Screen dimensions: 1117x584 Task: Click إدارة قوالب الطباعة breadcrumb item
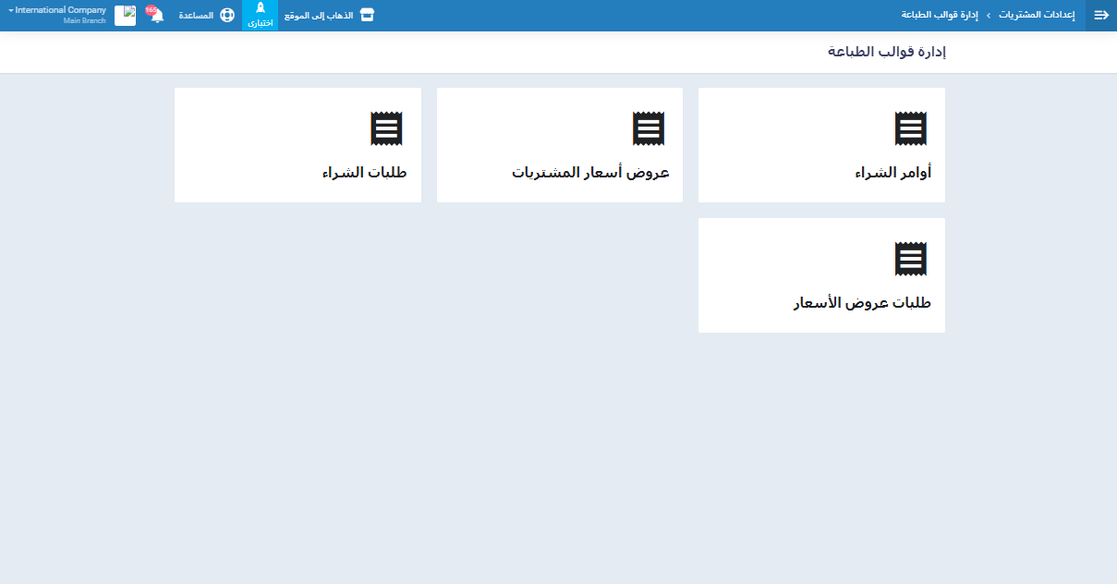point(940,16)
